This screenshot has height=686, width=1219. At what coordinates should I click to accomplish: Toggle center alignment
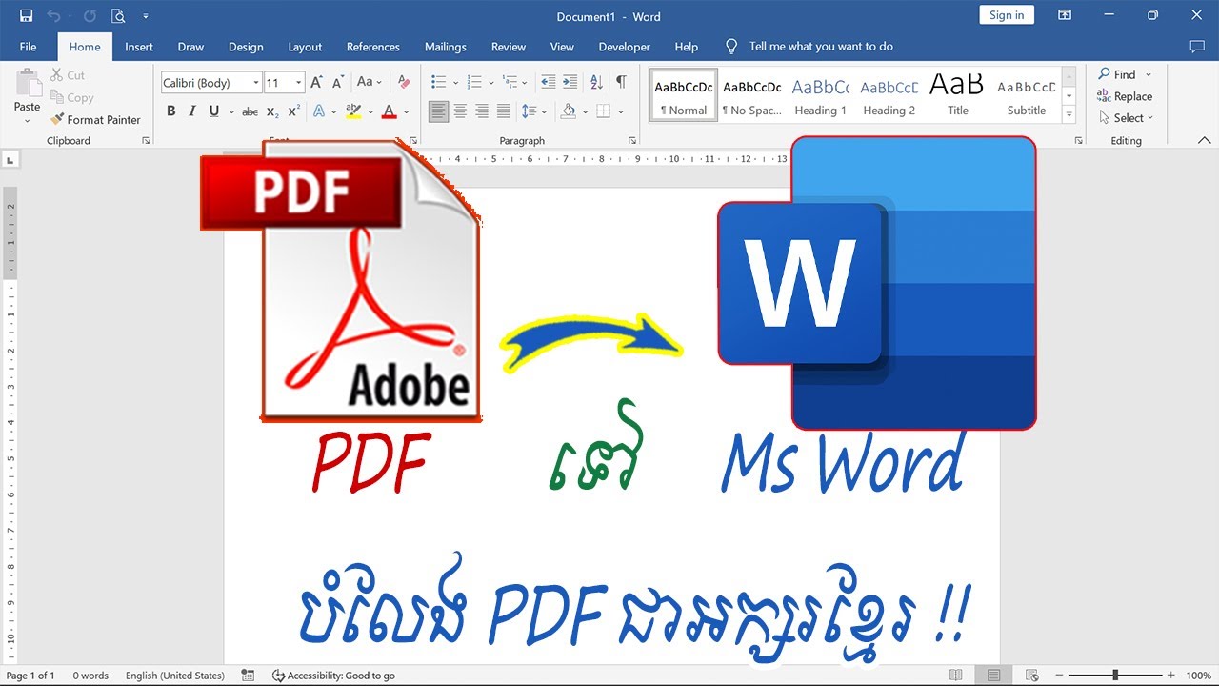click(460, 111)
